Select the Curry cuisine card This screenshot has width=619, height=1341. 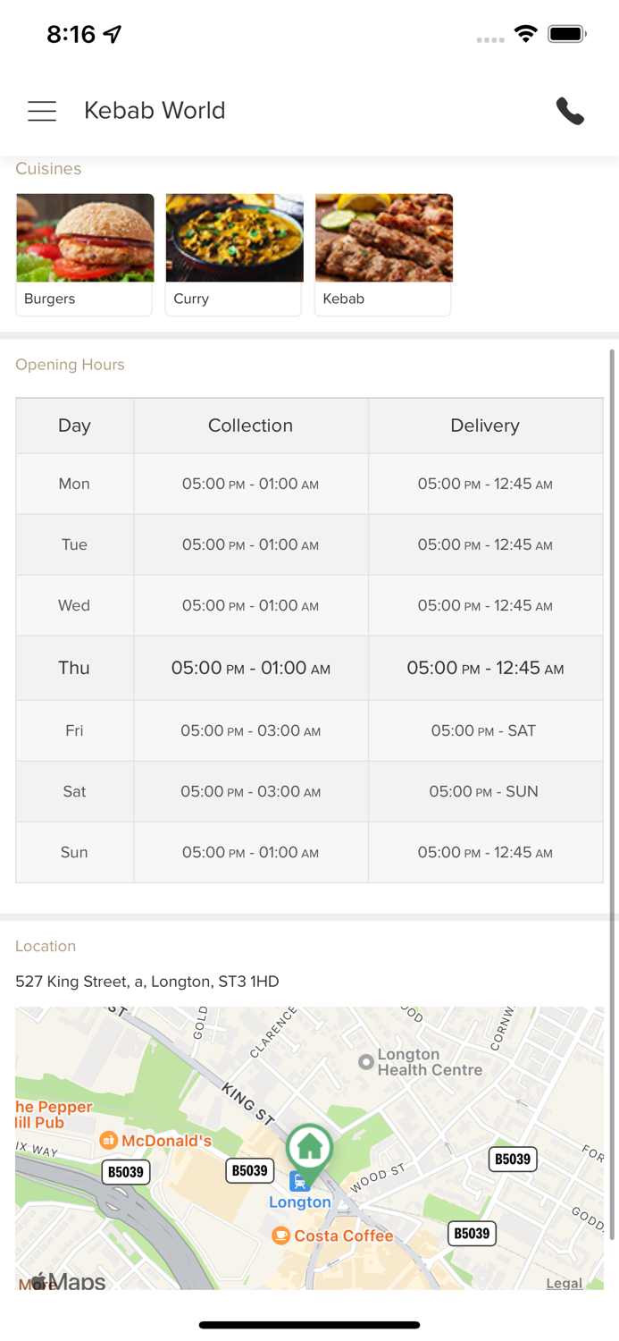[234, 255]
